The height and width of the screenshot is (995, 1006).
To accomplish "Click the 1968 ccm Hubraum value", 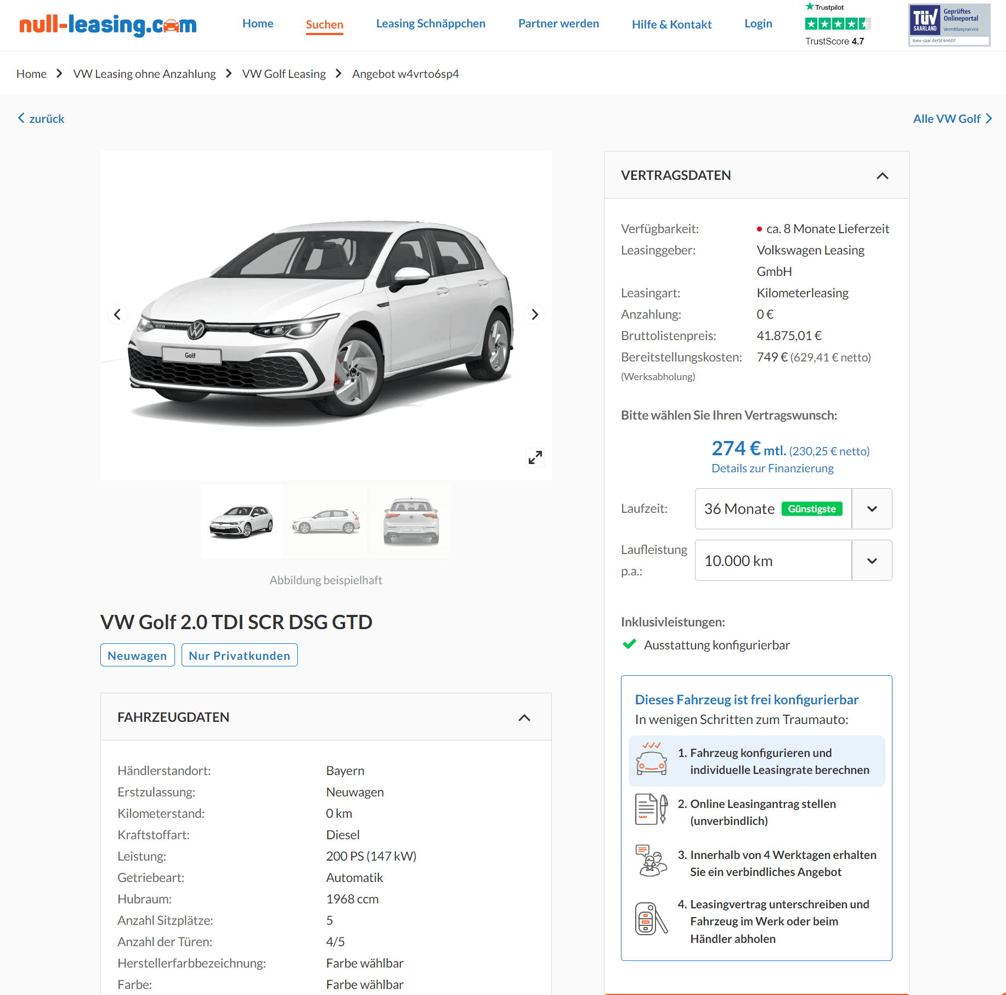I will 352,899.
